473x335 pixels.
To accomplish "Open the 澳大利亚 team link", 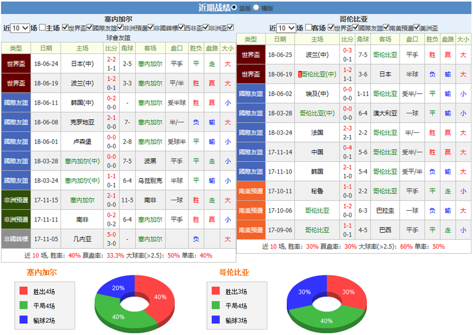I will [x=385, y=113].
